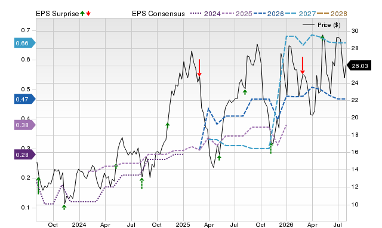Click the 22 label on the price axis

pyautogui.click(x=355, y=100)
